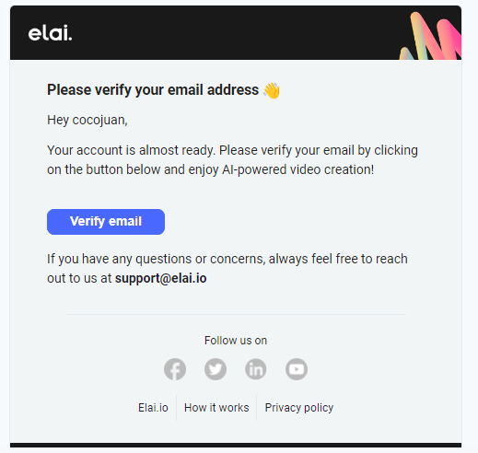Open the Twitter bird icon
Viewport: 478px width, 453px height.
tap(216, 369)
